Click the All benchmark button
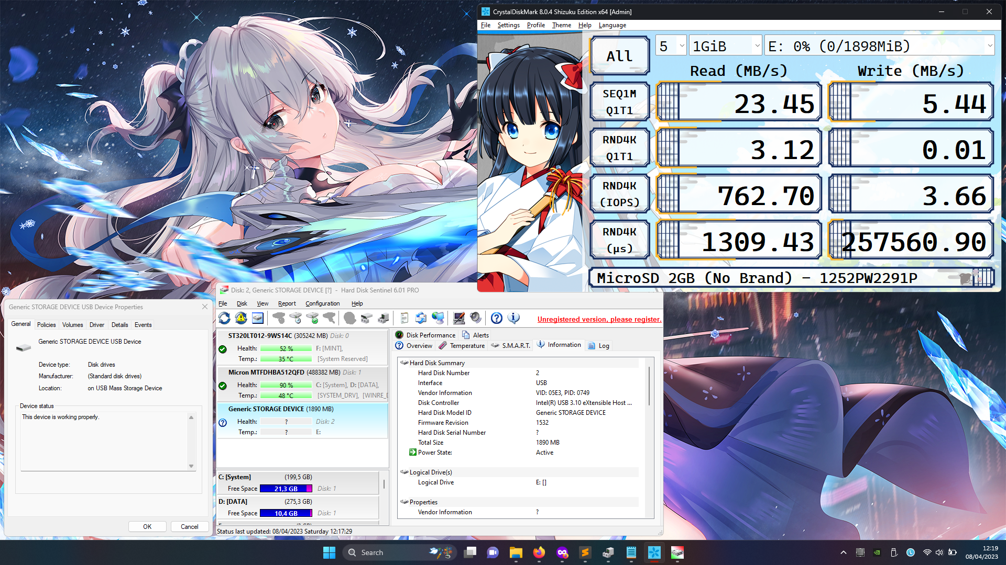 619,56
